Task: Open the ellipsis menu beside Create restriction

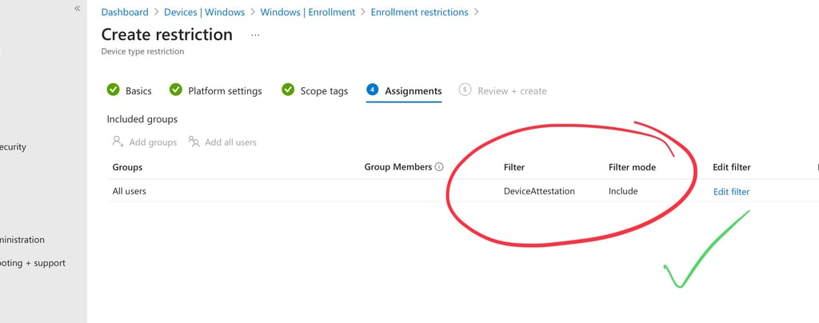Action: (x=255, y=35)
